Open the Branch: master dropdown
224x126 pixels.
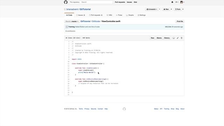point(72,21)
